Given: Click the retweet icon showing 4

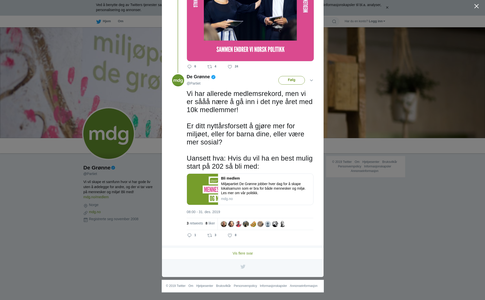Looking at the screenshot, I should (x=210, y=67).
